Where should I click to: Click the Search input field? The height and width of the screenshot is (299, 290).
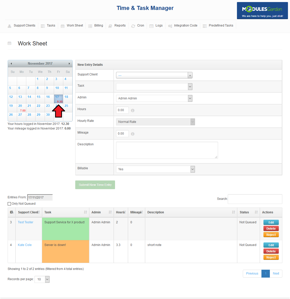pos(255,199)
